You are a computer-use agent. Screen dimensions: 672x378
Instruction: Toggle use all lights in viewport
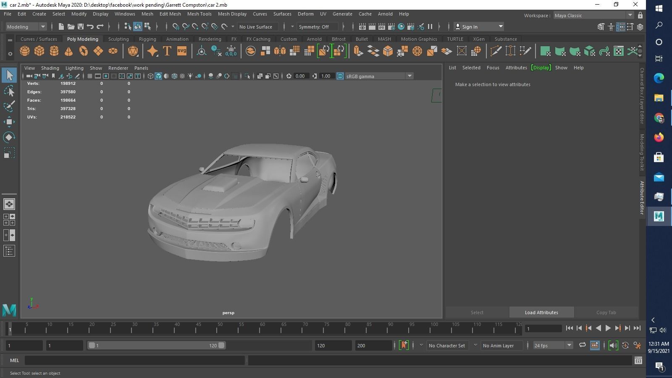(190, 76)
